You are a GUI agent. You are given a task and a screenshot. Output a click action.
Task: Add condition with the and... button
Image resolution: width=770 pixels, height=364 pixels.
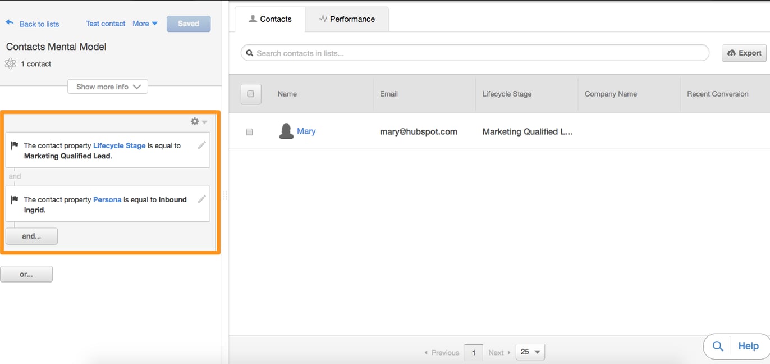tap(31, 236)
